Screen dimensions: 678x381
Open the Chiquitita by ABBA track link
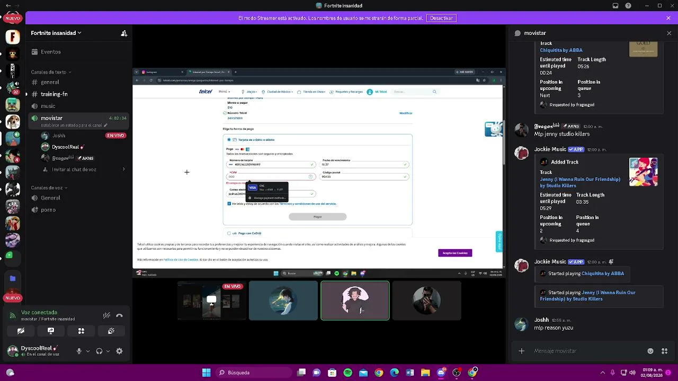[561, 50]
